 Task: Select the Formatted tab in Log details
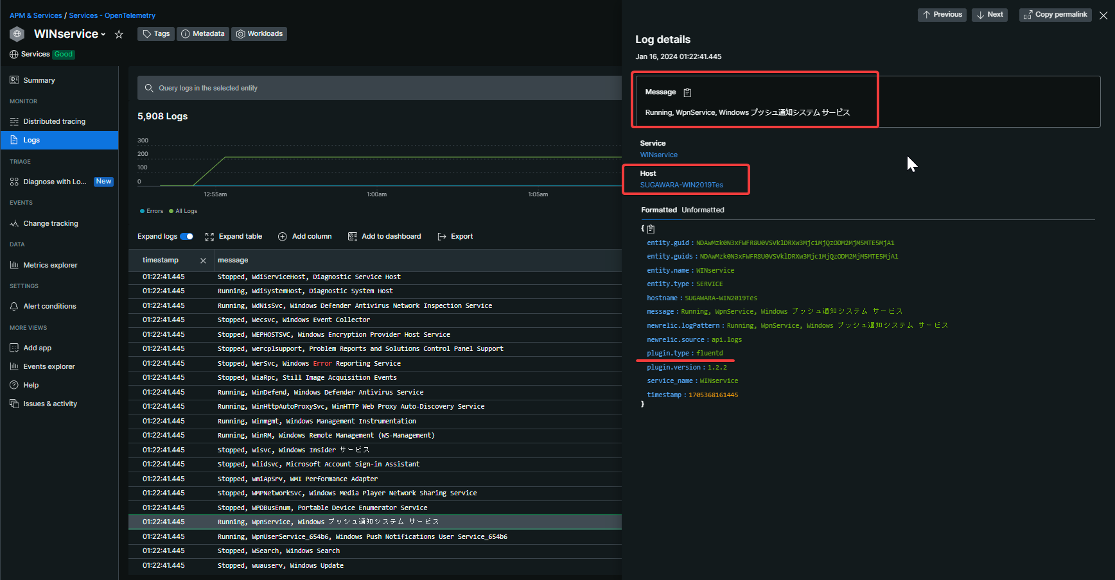pos(660,210)
